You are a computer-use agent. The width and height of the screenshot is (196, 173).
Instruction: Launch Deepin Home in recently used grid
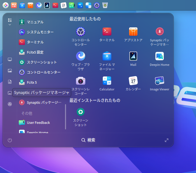click(x=160, y=59)
